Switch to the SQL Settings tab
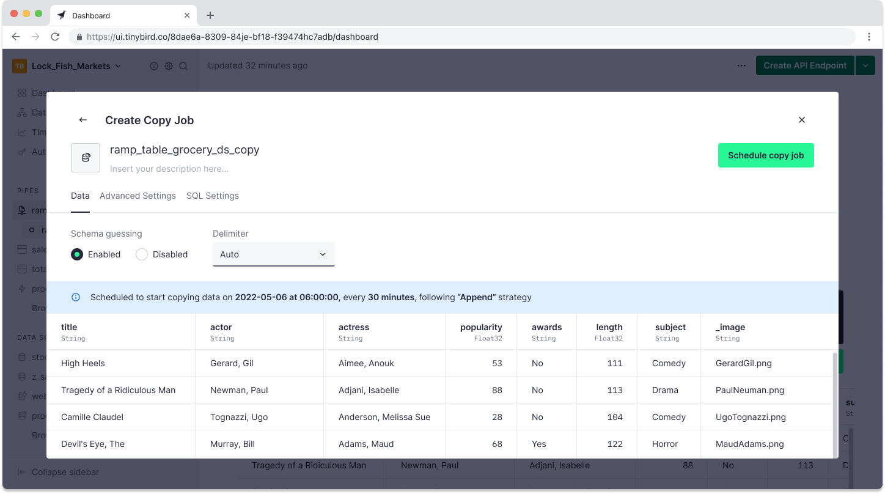 pyautogui.click(x=213, y=196)
